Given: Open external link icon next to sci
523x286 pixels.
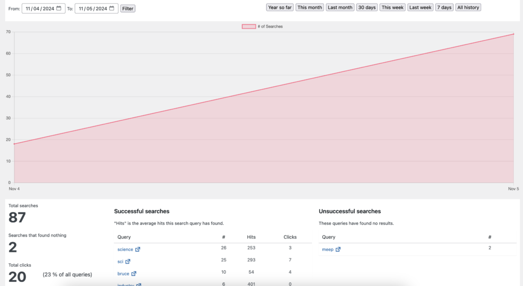Looking at the screenshot, I should pyautogui.click(x=128, y=262).
